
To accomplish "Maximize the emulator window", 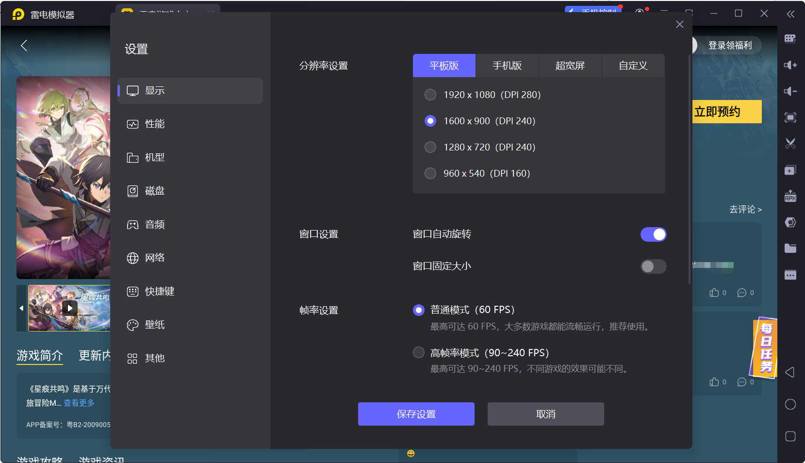I will 739,14.
